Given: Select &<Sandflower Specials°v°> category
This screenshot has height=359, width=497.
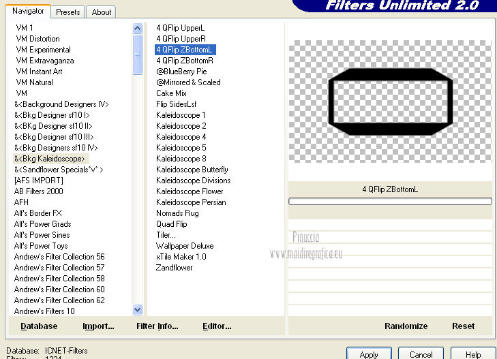Looking at the screenshot, I should (59, 170).
